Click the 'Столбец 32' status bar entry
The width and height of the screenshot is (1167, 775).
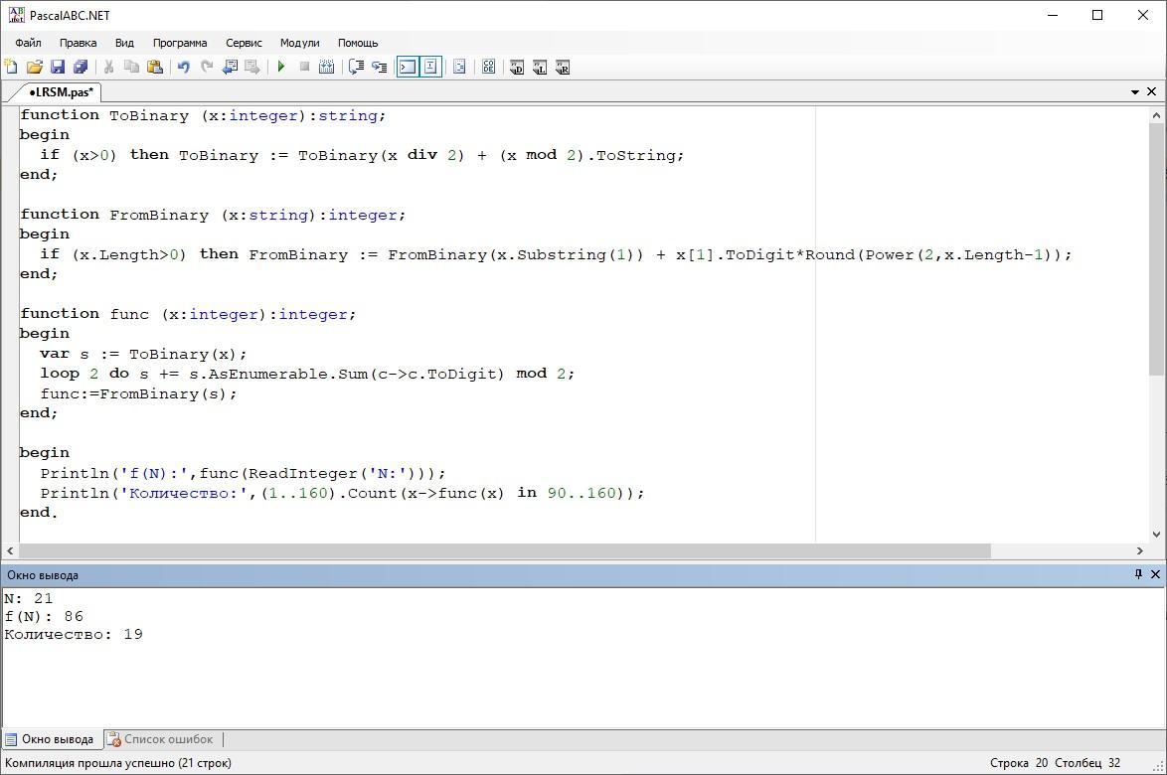[x=1087, y=763]
